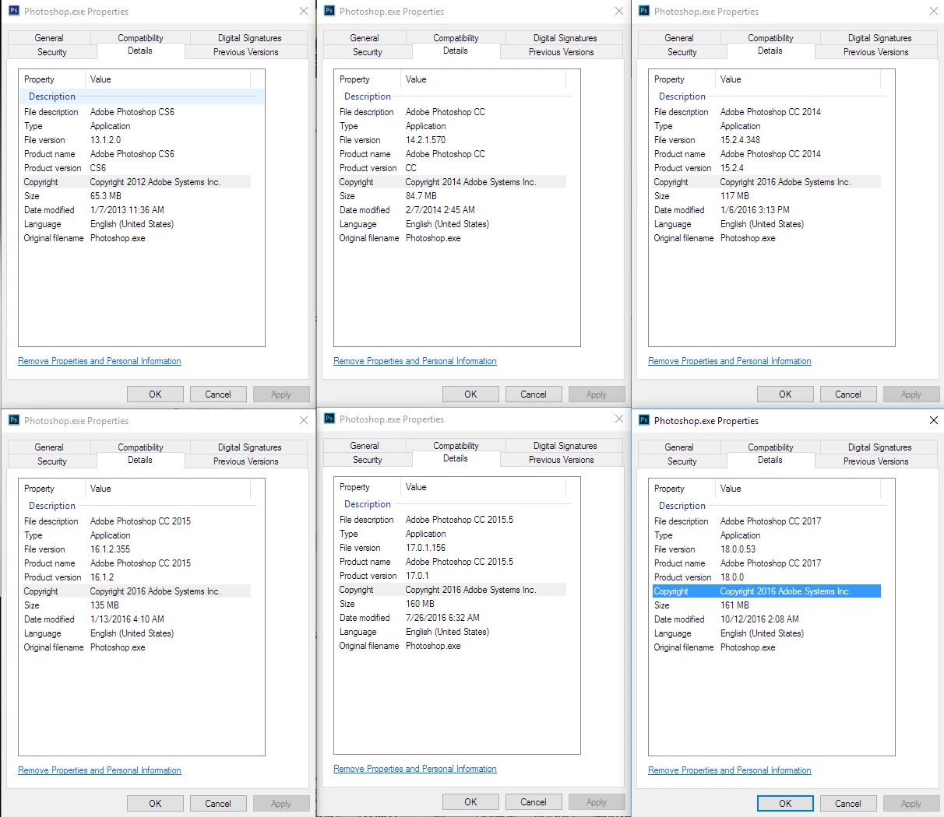Select the 'Copyright 2014 Adobe Systems Inc.' row
This screenshot has height=817, width=944.
[452, 182]
